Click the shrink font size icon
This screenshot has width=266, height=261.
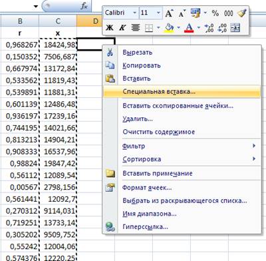(182, 13)
